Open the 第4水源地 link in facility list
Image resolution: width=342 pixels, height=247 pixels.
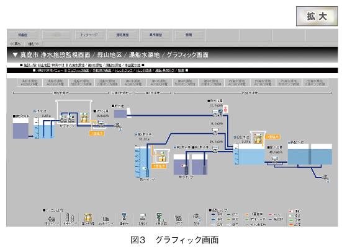pyautogui.click(x=95, y=65)
